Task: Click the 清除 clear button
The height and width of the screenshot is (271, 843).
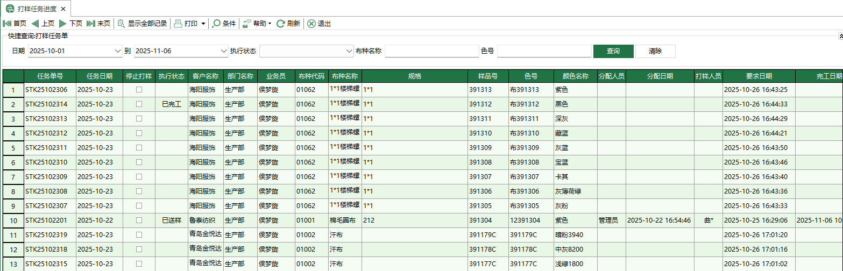Action: pyautogui.click(x=655, y=51)
